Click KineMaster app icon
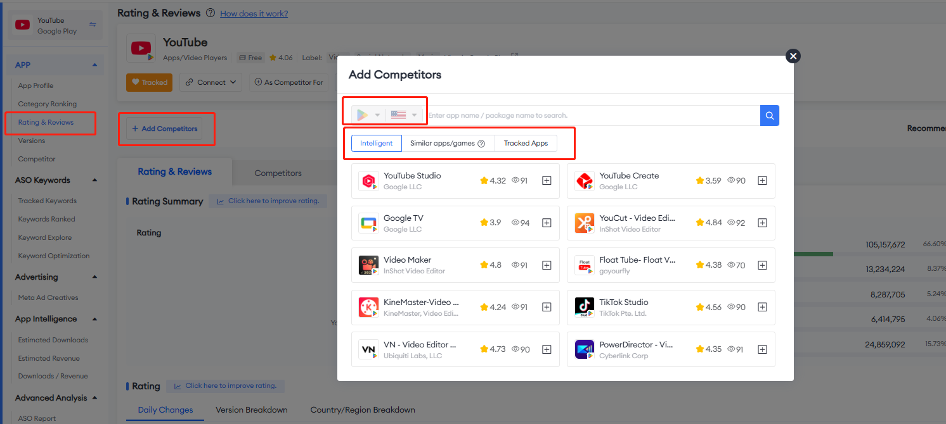The width and height of the screenshot is (946, 424). pos(368,307)
